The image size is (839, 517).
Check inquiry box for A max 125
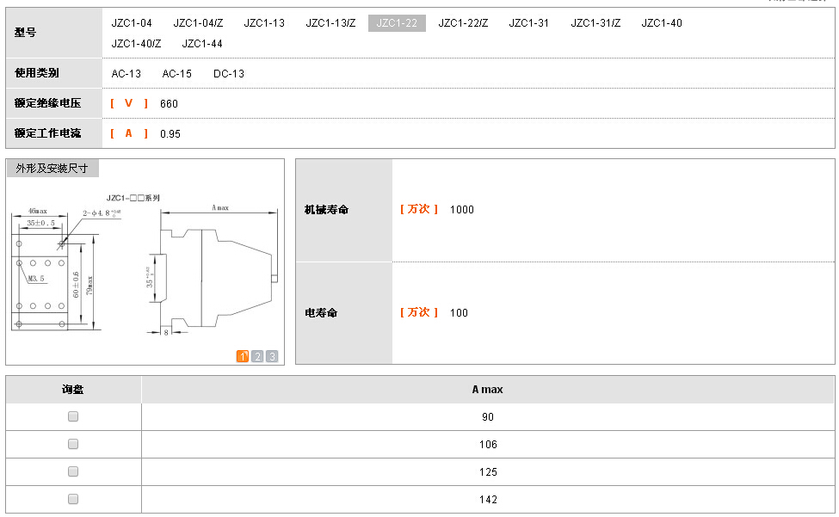(73, 471)
